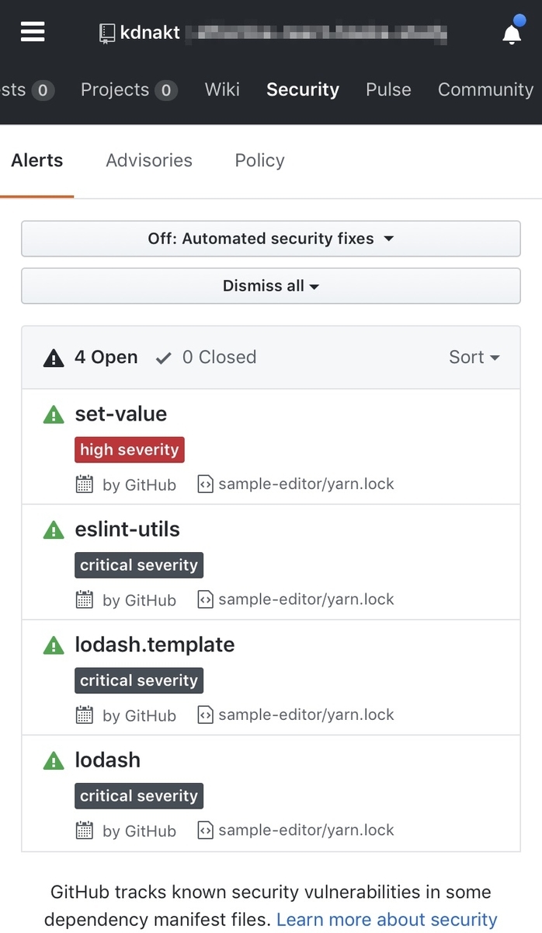Follow the Learn more about security link
The width and height of the screenshot is (542, 933).
coord(387,919)
